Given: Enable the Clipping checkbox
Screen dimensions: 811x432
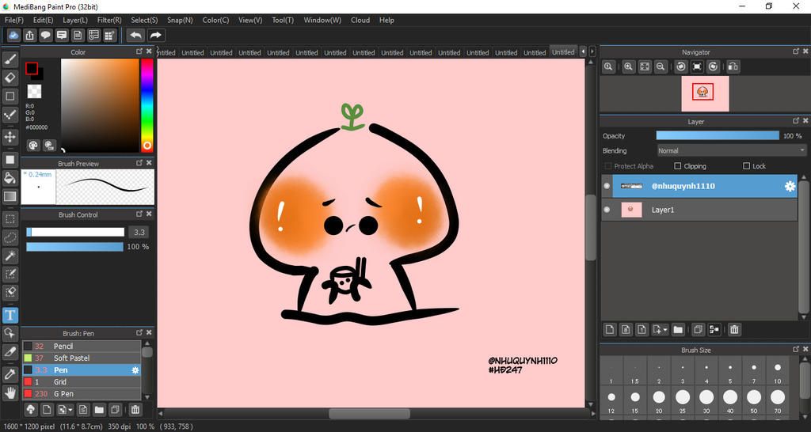Looking at the screenshot, I should click(x=678, y=166).
